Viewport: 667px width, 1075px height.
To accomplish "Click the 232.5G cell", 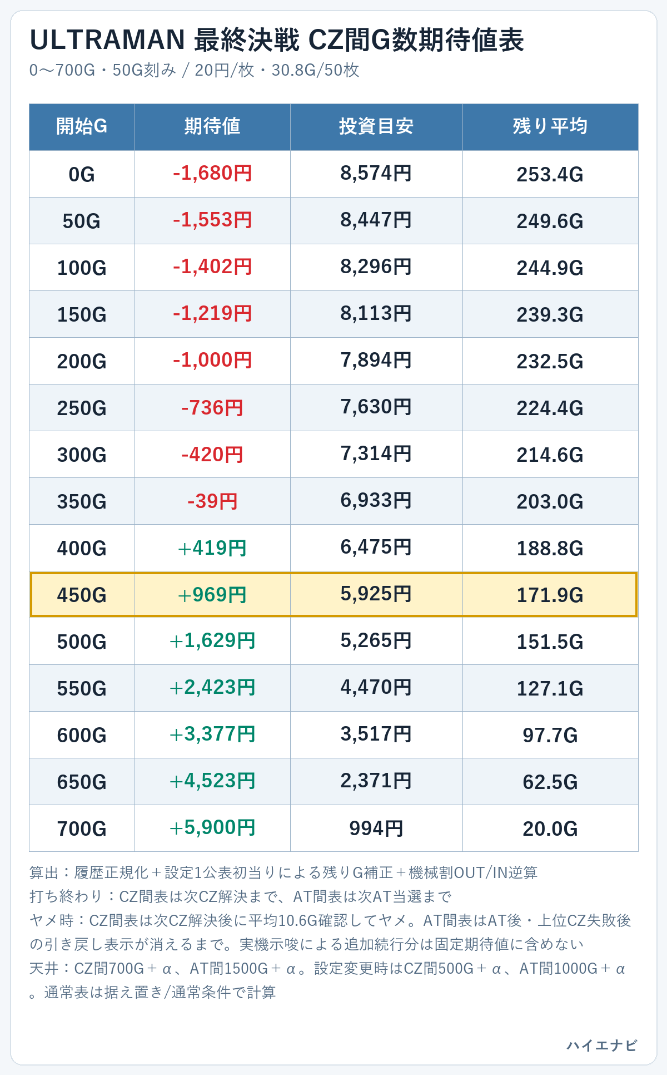I will (x=550, y=362).
